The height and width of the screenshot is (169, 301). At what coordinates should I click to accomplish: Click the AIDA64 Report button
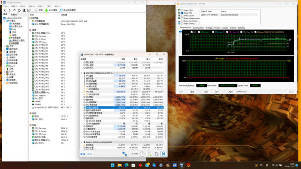click(x=39, y=10)
